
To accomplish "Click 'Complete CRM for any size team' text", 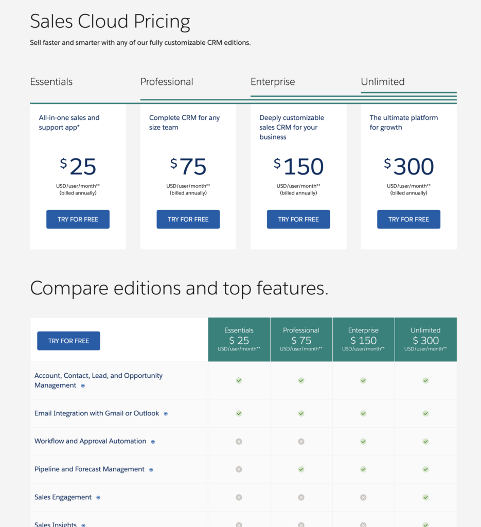I will 184,122.
